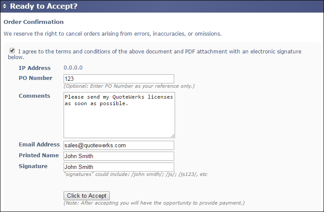Click the optional PO Number hint text
The image size is (324, 212).
[x=129, y=86]
